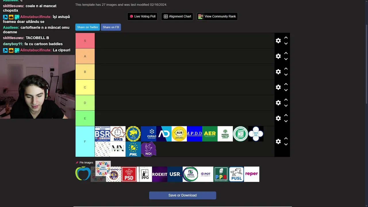The height and width of the screenshot is (207, 368).
Task: Select the yellow AUR party logo
Action: [179, 134]
